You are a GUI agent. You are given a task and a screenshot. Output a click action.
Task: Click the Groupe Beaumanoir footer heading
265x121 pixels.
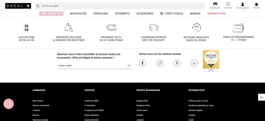148,90
